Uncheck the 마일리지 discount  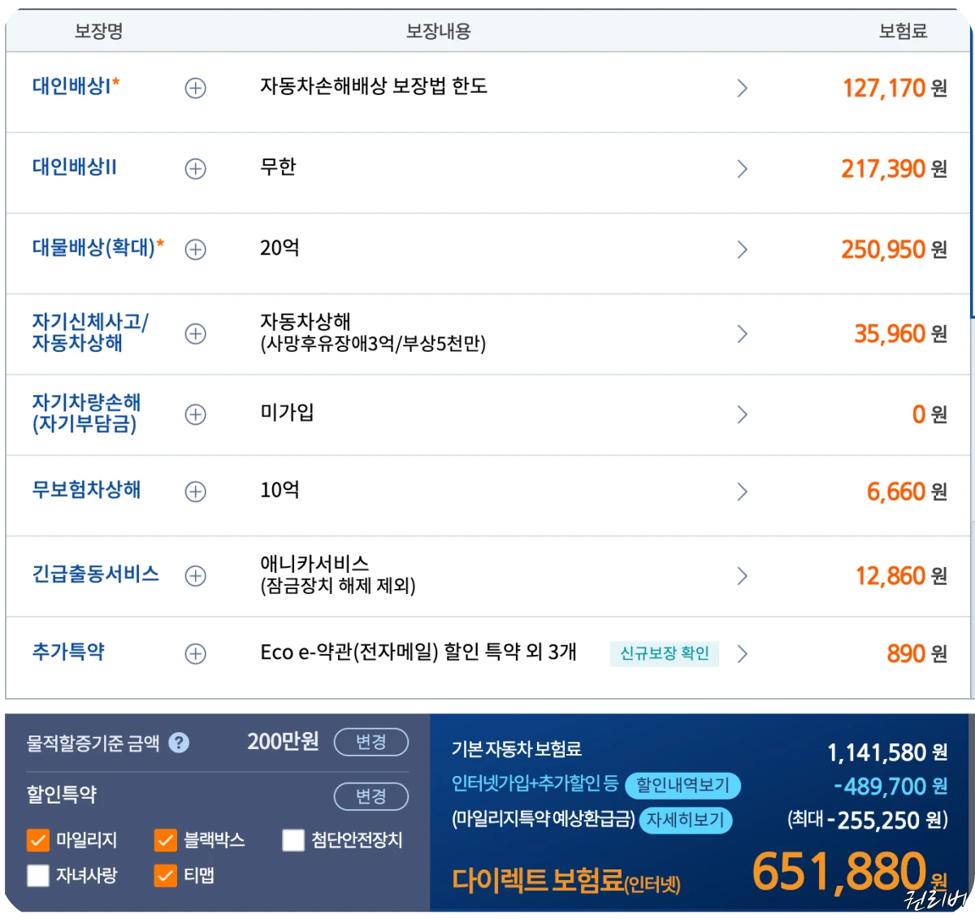pyautogui.click(x=37, y=840)
